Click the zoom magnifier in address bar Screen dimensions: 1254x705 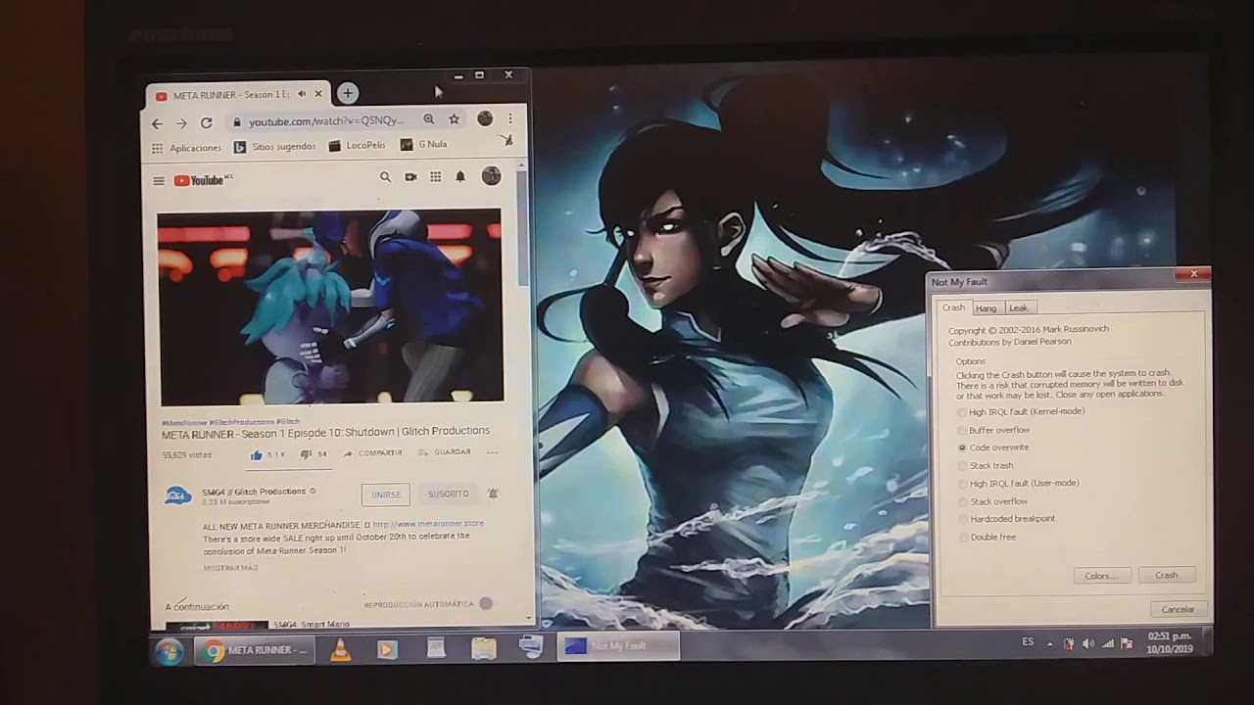coord(428,119)
